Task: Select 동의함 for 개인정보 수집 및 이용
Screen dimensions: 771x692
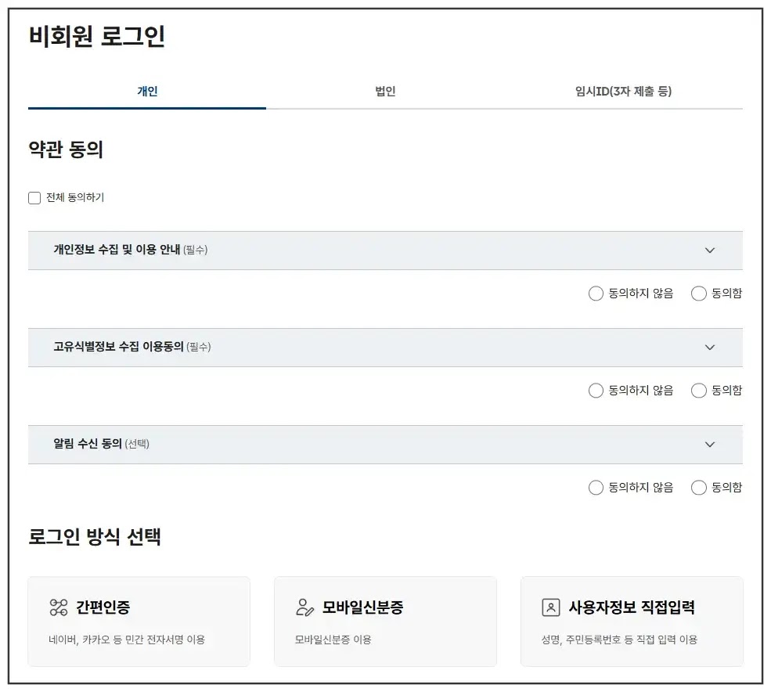Action: (x=699, y=294)
